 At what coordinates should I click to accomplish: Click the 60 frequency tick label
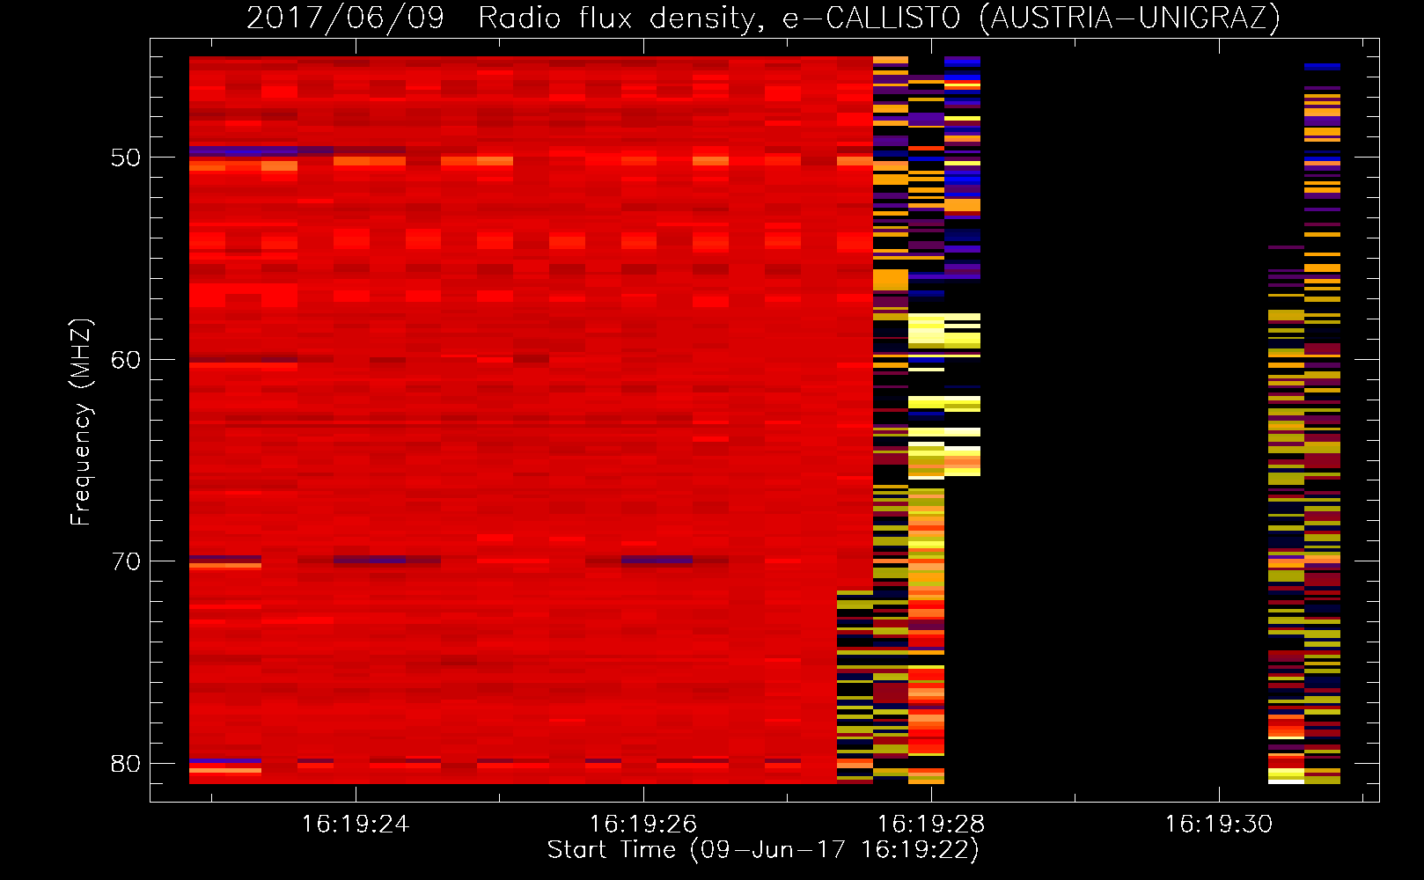click(x=126, y=360)
